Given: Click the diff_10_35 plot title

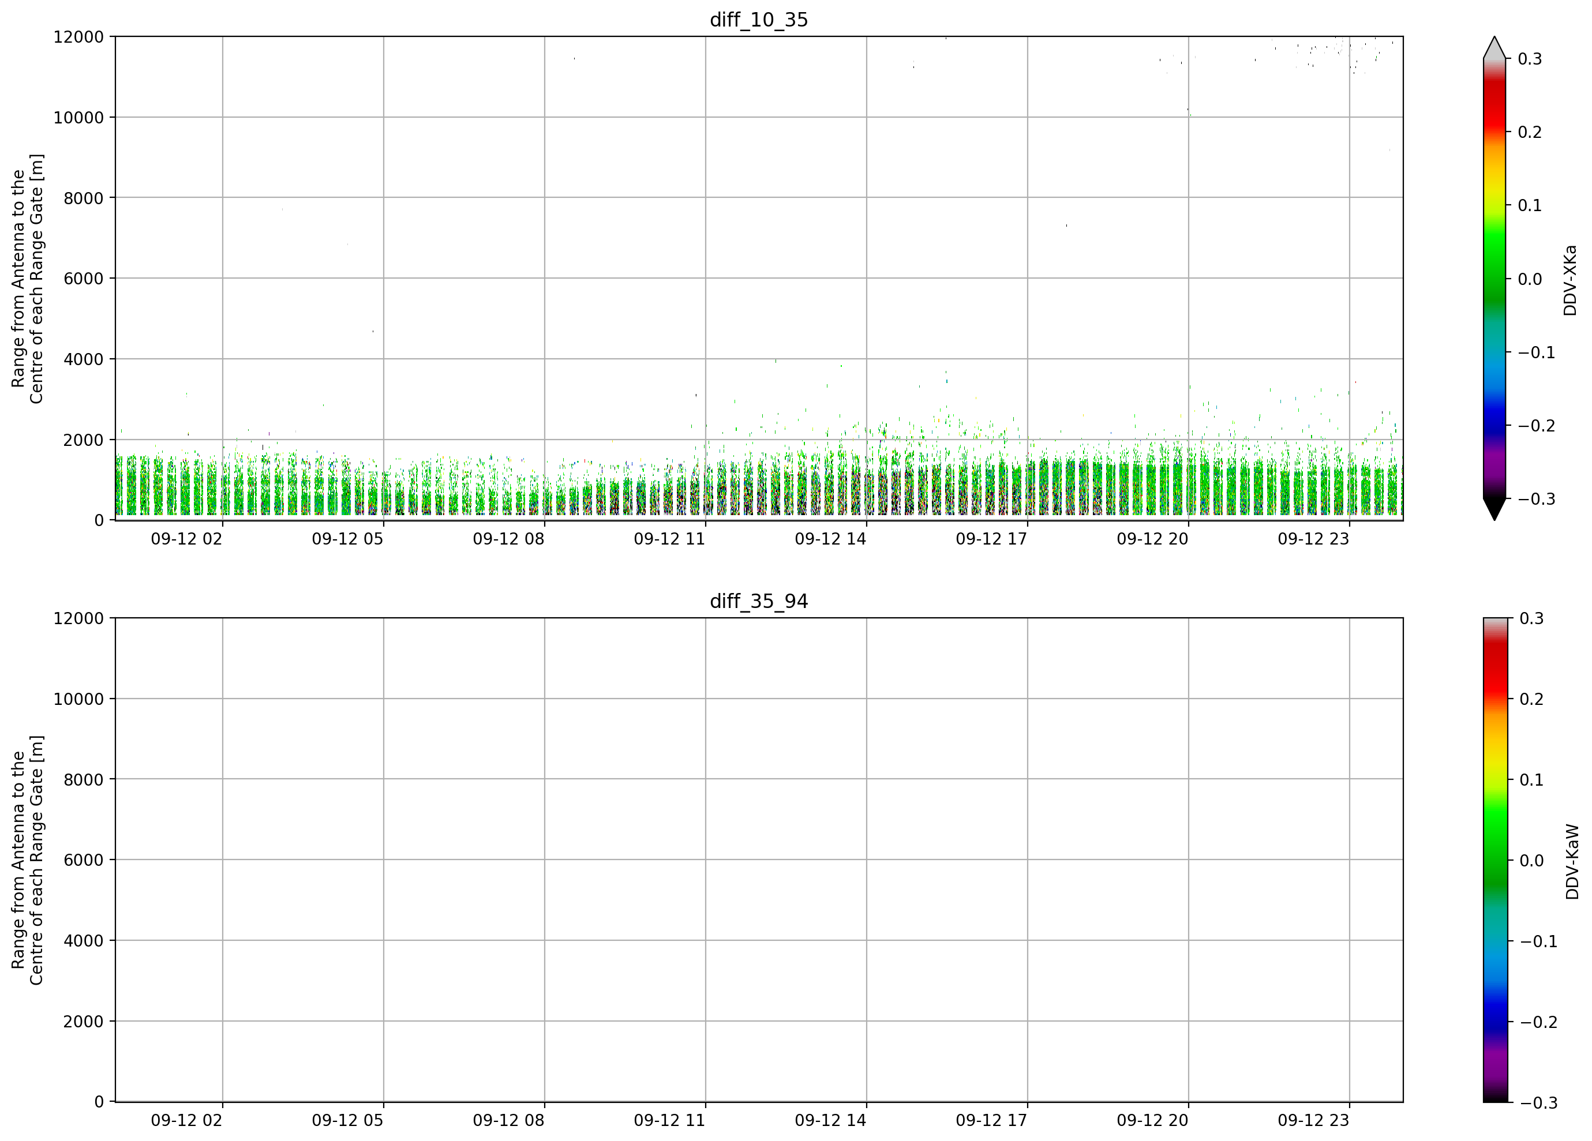Looking at the screenshot, I should 759,20.
